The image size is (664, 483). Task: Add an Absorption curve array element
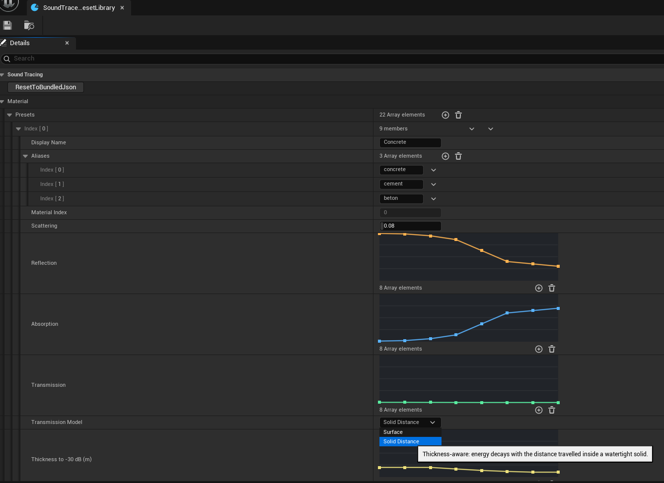click(x=539, y=349)
